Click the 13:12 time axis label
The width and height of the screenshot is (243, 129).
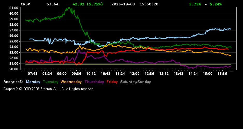click(164, 74)
